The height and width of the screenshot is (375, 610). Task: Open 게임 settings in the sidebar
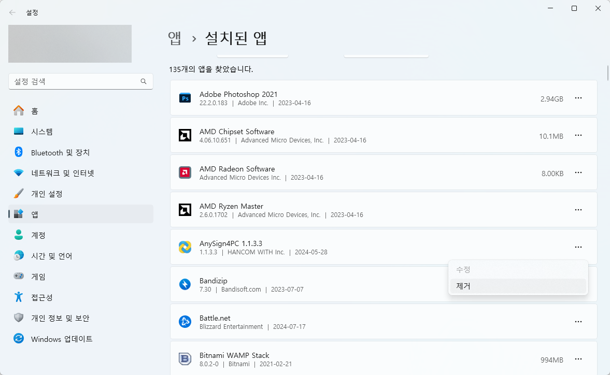(x=80, y=276)
